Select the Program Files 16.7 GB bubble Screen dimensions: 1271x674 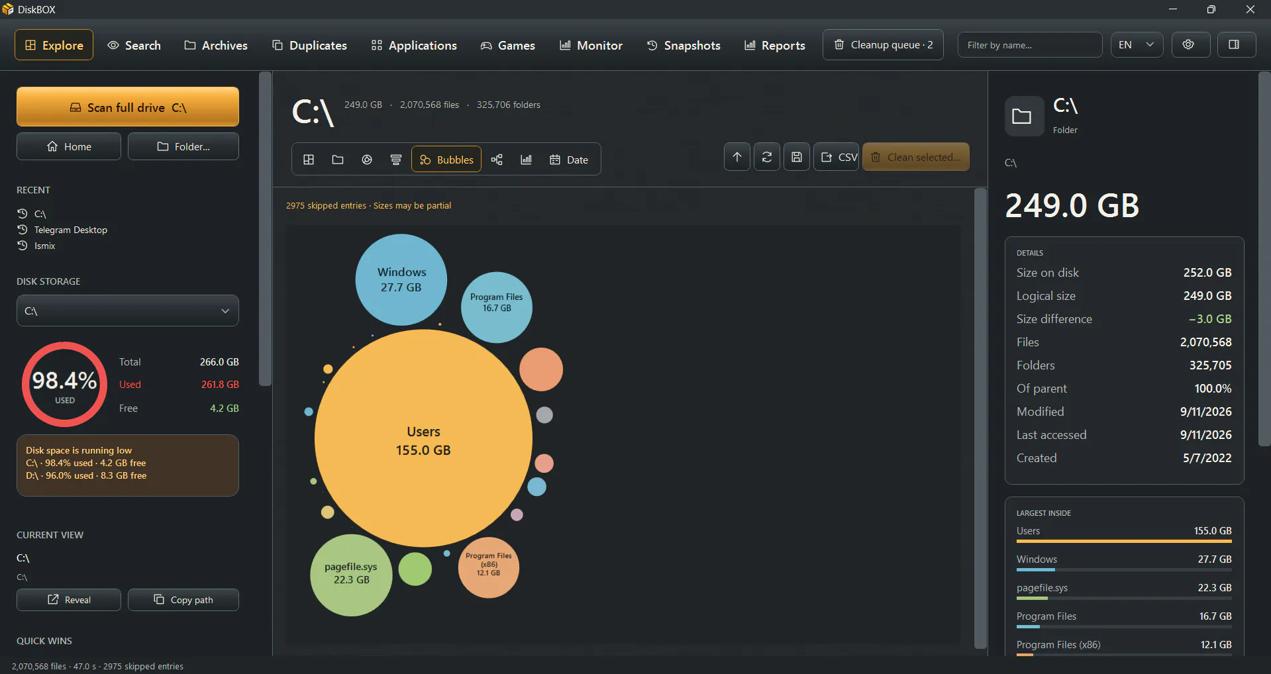coord(497,307)
